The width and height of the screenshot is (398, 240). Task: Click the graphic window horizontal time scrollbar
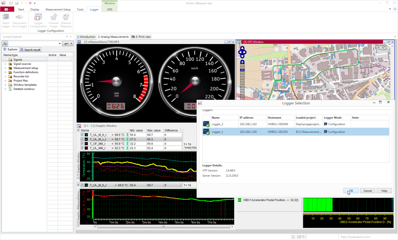163,226
